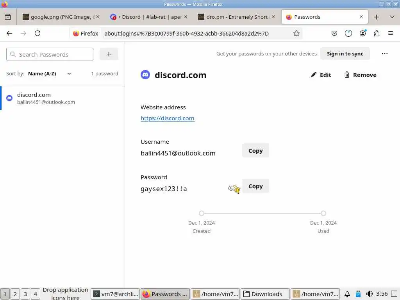
Task: Hide the password with eye icon
Action: coord(232,189)
